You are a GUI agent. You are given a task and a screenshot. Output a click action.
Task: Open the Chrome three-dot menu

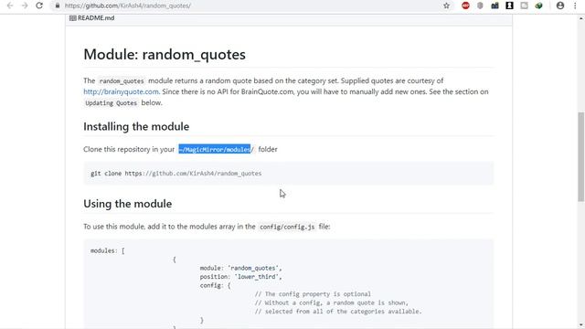pos(575,5)
